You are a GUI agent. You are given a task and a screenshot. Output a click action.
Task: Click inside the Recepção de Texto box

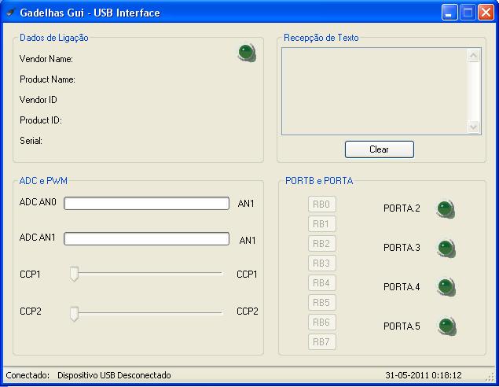pos(373,91)
